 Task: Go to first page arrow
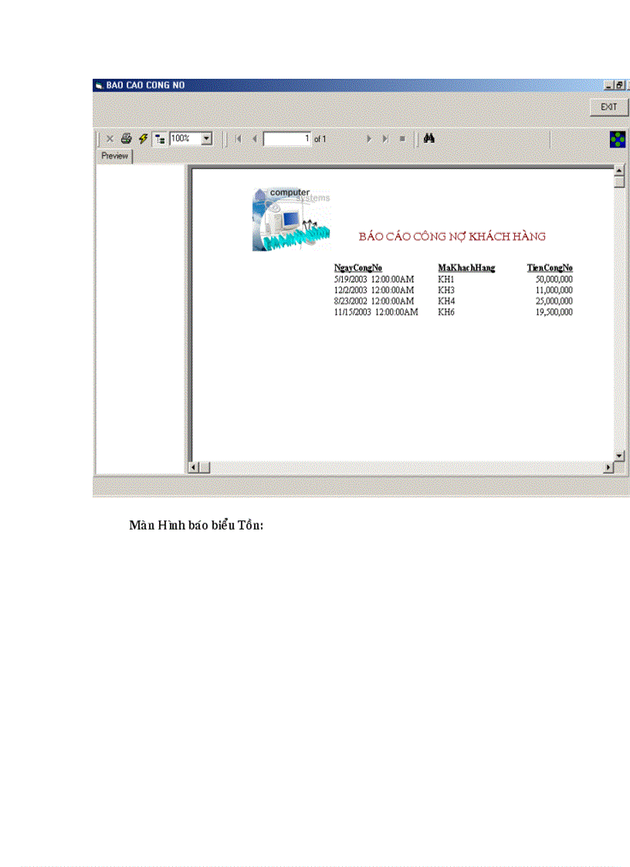point(238,139)
